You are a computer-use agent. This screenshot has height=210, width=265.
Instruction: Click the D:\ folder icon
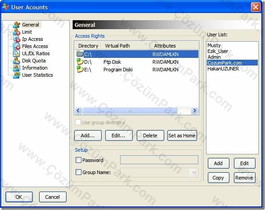80,61
